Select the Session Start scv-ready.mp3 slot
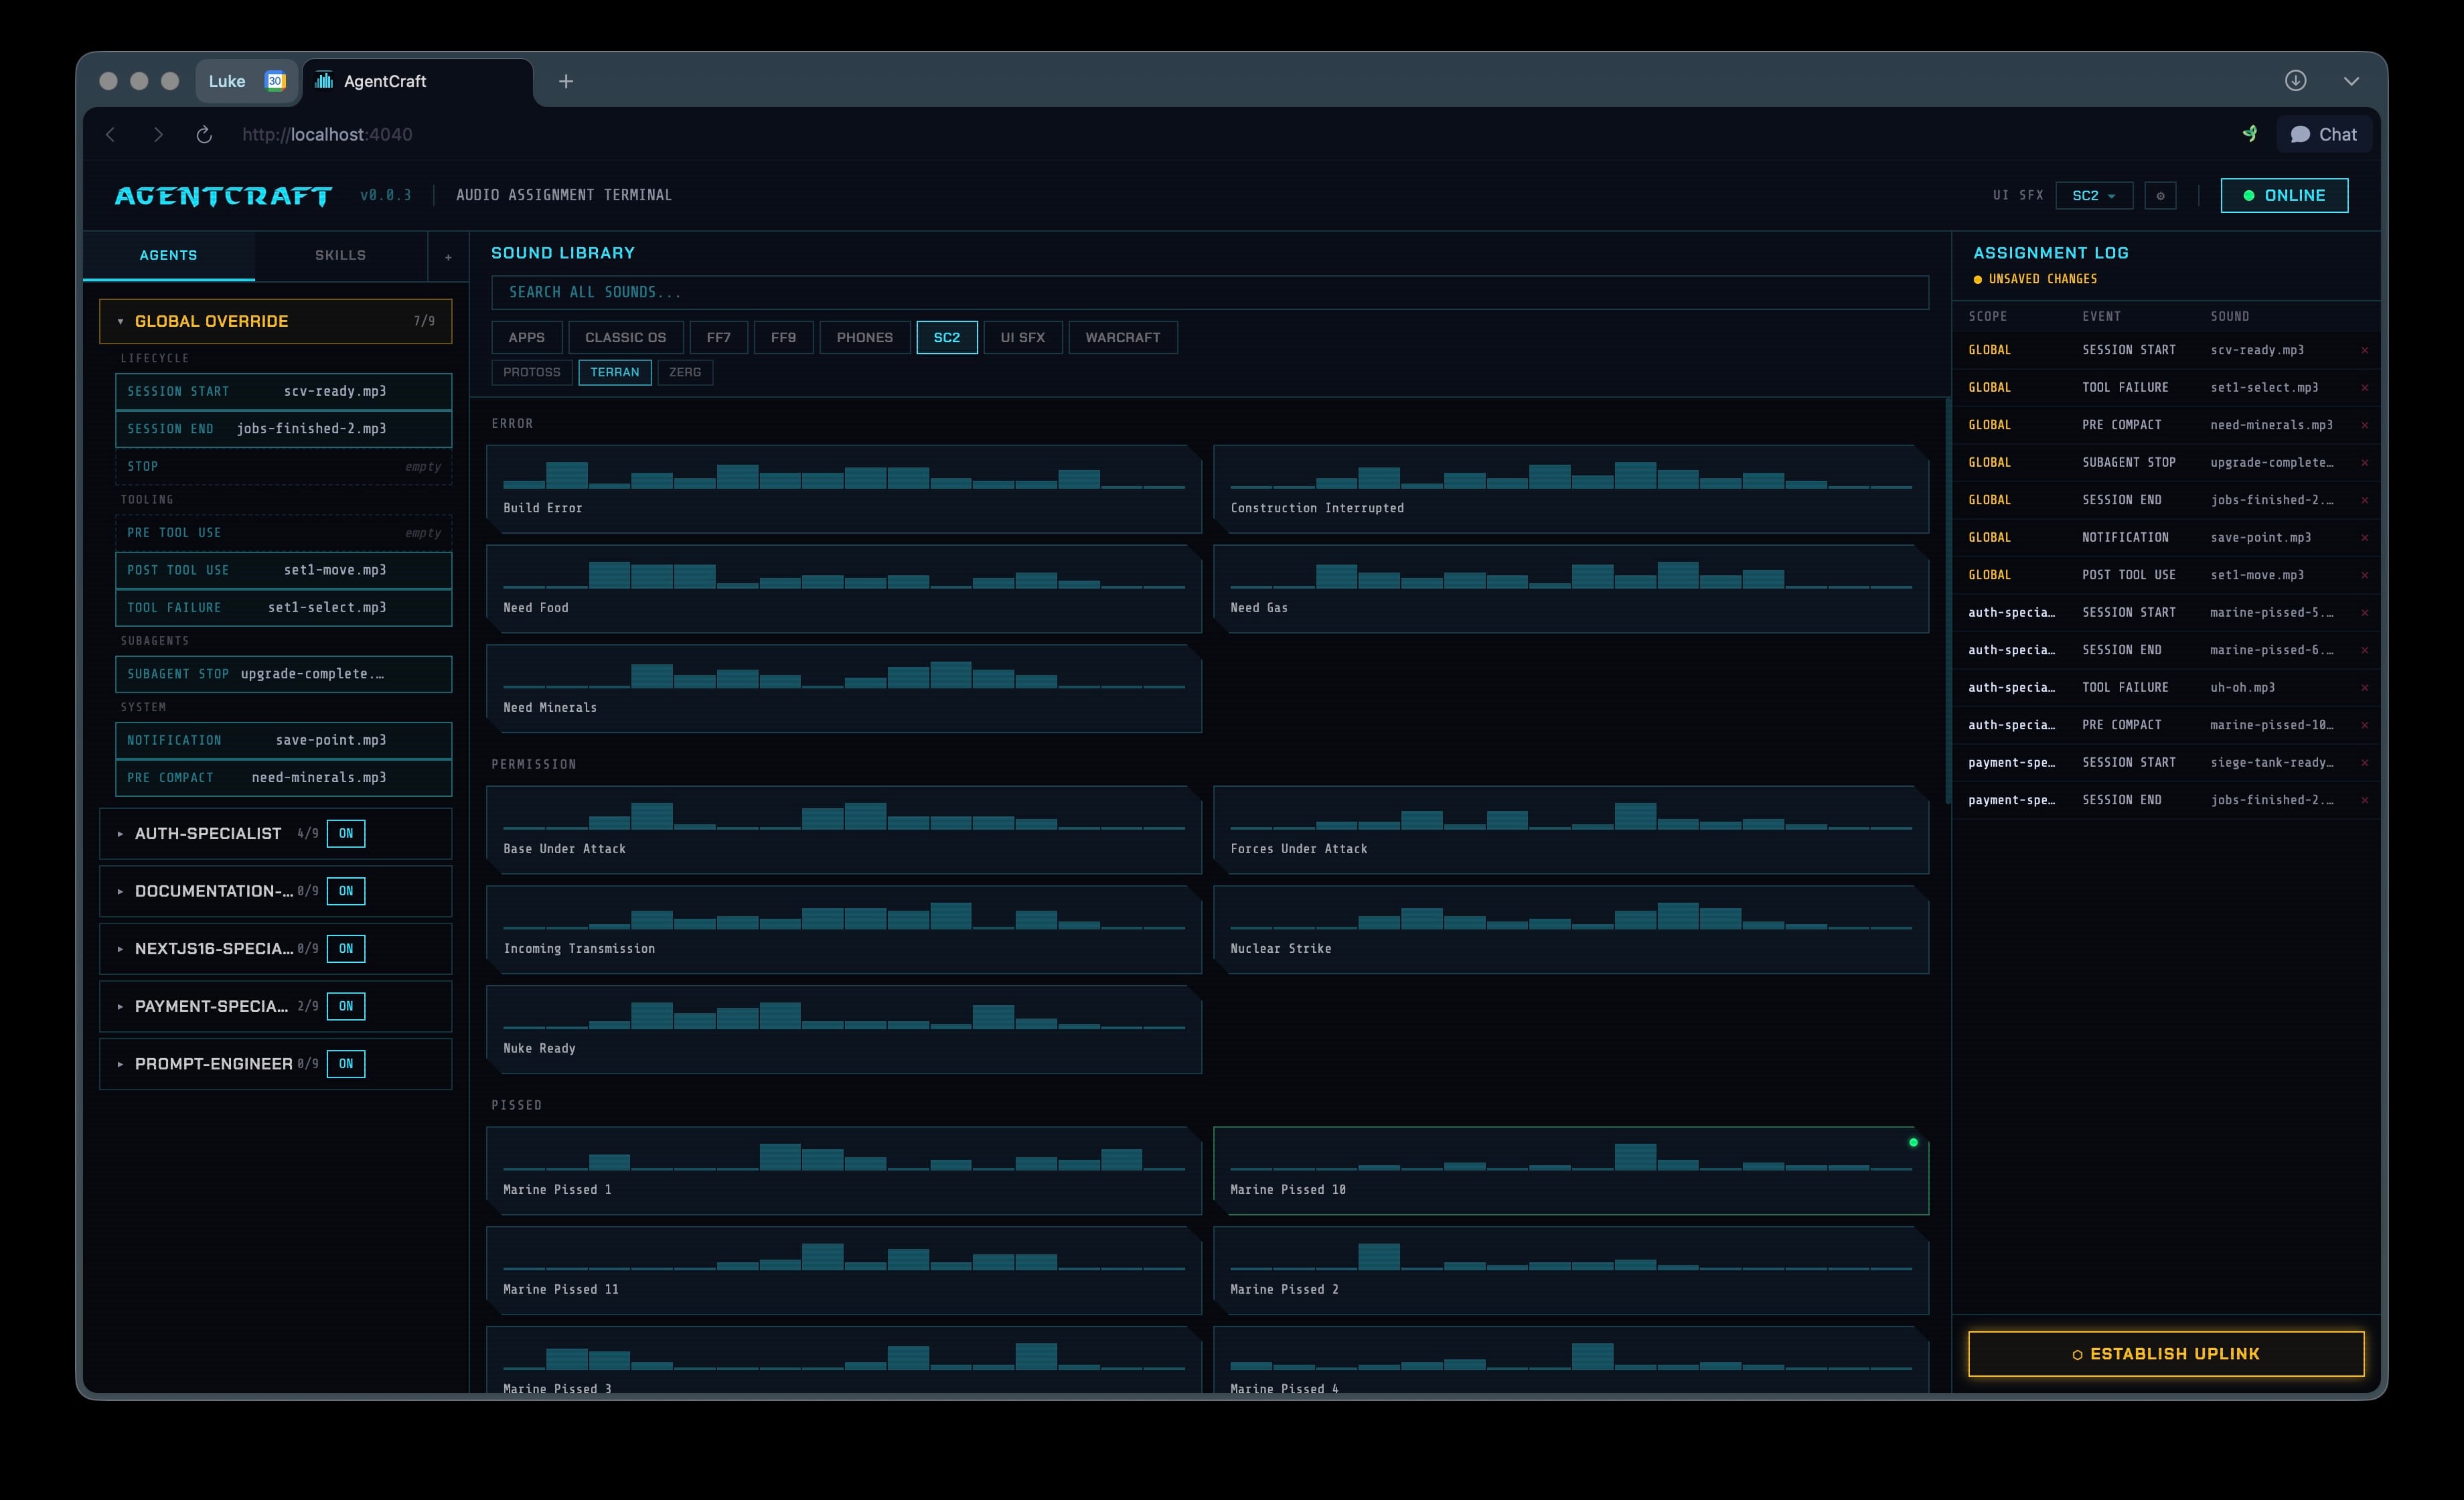The width and height of the screenshot is (2464, 1500). (x=284, y=392)
